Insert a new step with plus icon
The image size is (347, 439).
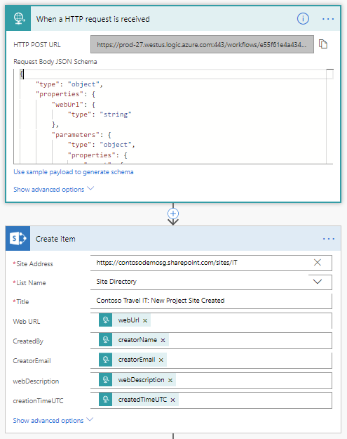[173, 214]
